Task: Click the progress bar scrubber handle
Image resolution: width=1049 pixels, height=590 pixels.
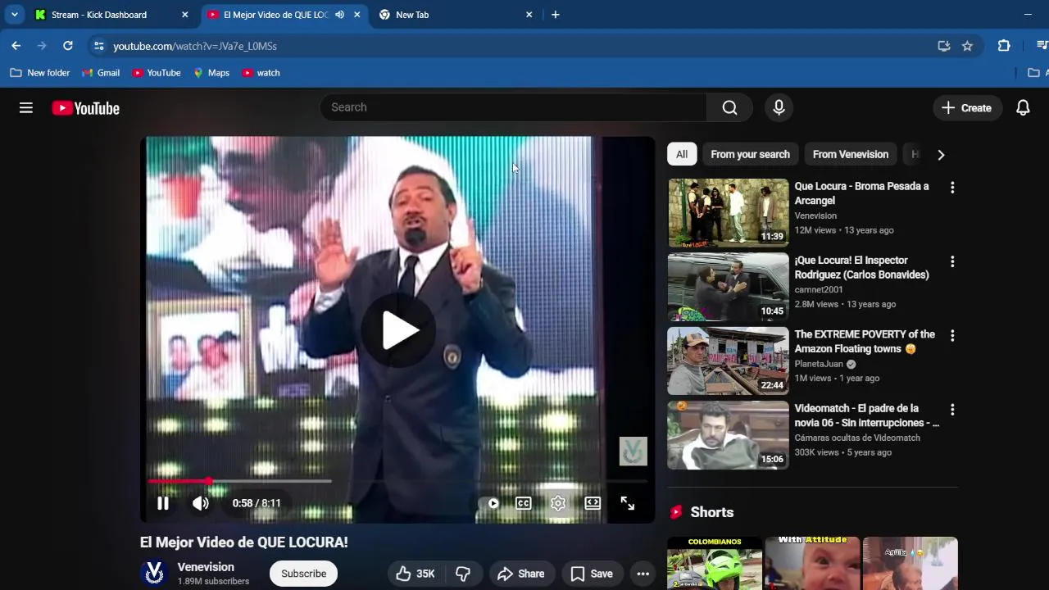Action: [x=208, y=481]
